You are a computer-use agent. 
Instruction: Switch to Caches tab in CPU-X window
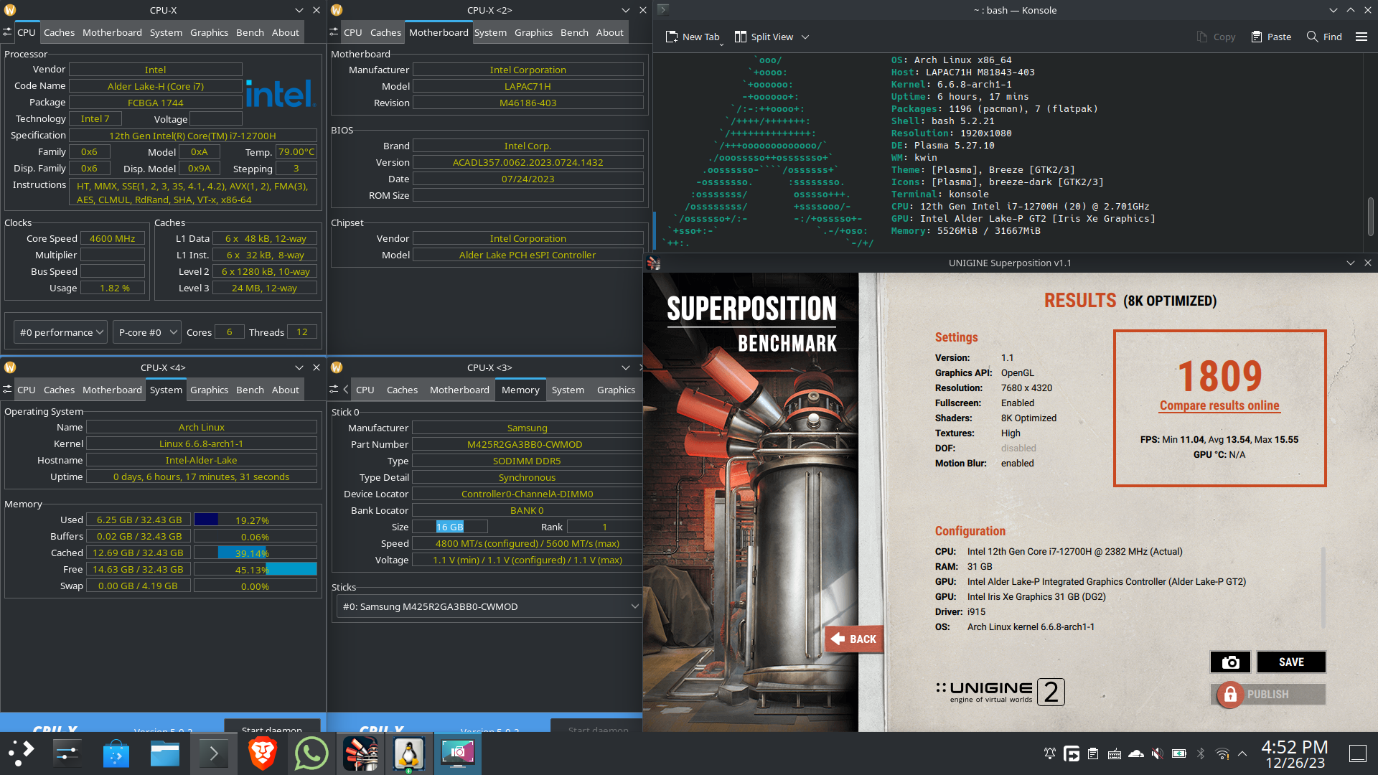click(x=59, y=32)
